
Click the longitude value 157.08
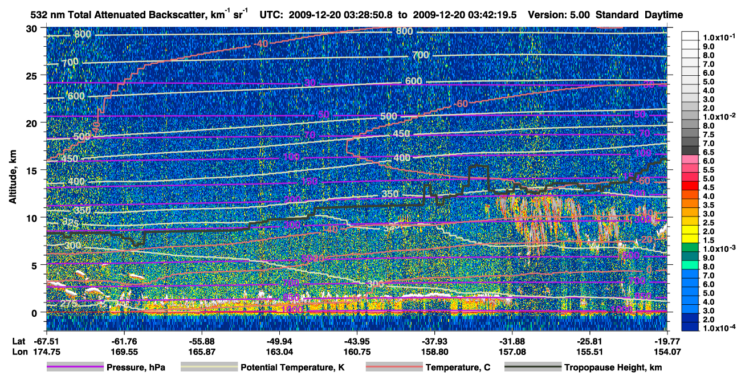[512, 352]
